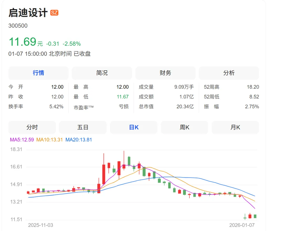Click the percent change -2.58%
Screen dimensions: 283x231
coord(72,44)
